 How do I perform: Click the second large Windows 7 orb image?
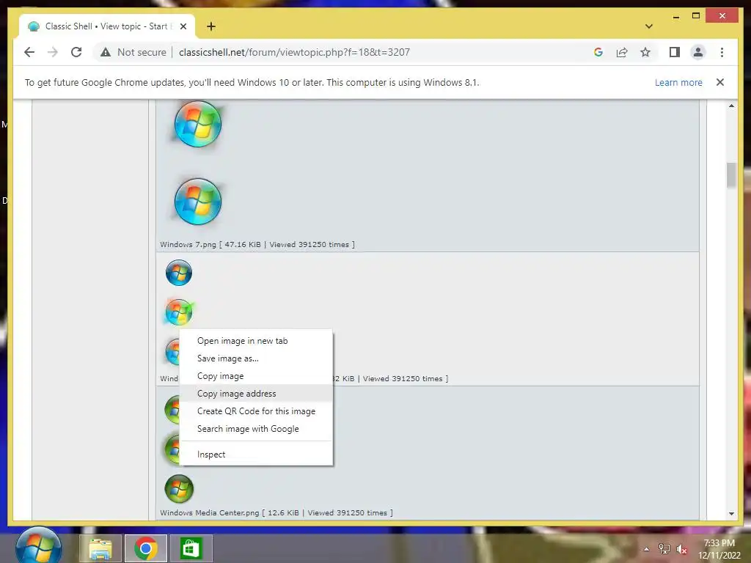(x=198, y=202)
